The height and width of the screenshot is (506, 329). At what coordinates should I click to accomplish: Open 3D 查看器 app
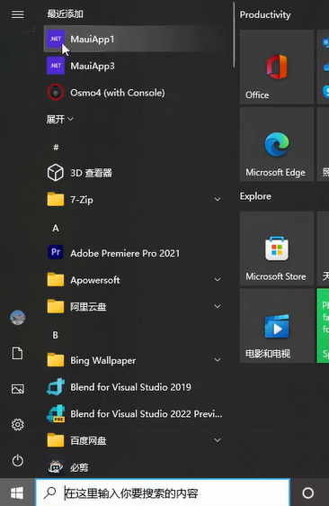coord(134,173)
